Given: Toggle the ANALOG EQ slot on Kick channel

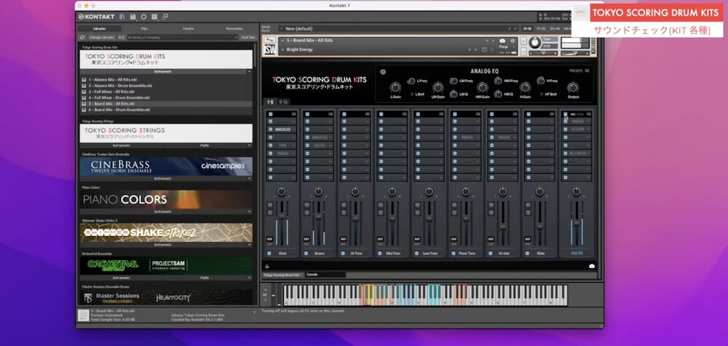Looking at the screenshot, I should click(270, 129).
